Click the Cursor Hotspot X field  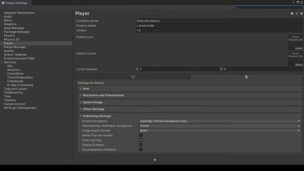click(179, 69)
